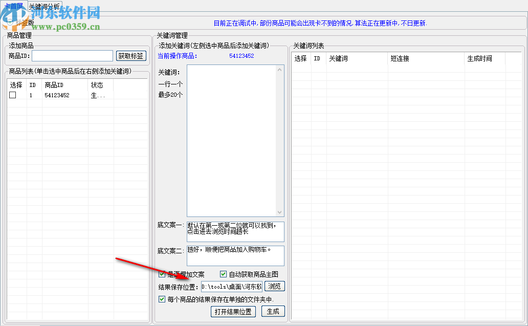Click the 生成时间 column header
528x326 pixels.
pyautogui.click(x=485, y=59)
